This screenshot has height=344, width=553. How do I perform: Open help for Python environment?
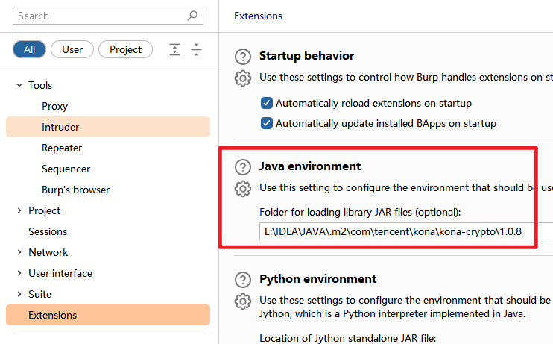(243, 280)
